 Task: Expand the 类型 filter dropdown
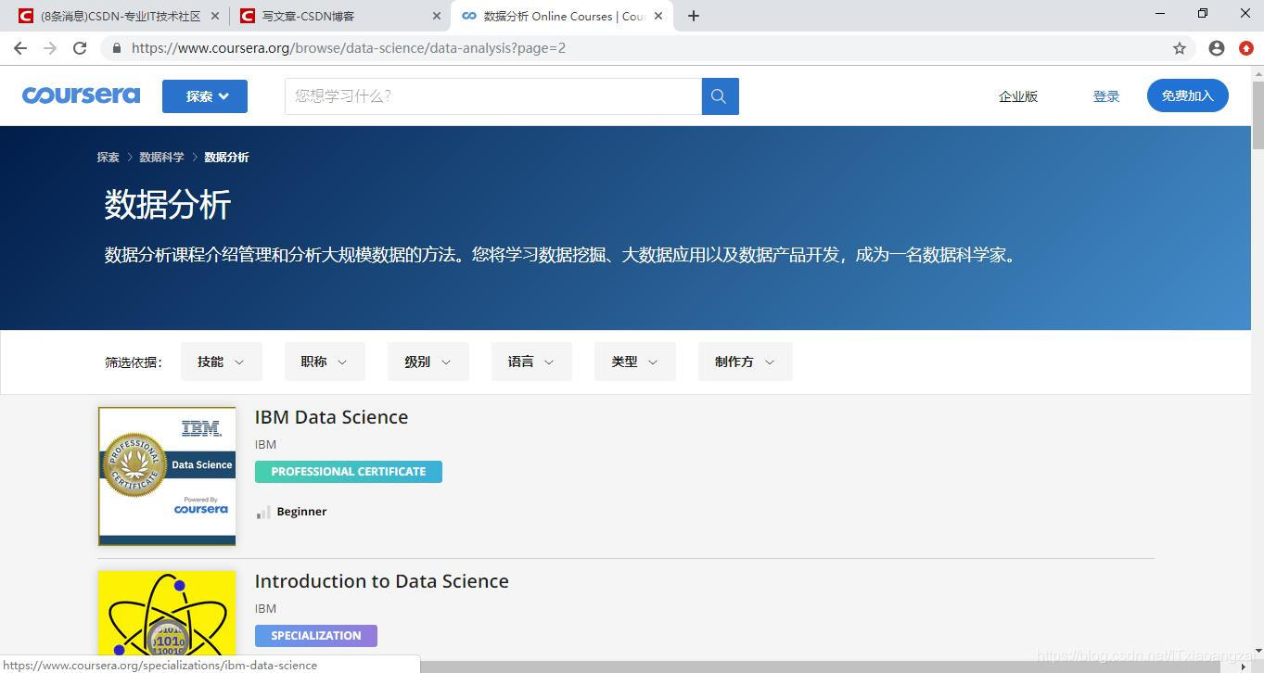[635, 362]
